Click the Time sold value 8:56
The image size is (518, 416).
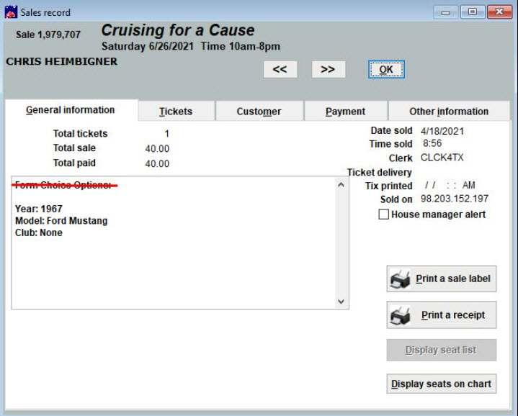click(x=432, y=143)
